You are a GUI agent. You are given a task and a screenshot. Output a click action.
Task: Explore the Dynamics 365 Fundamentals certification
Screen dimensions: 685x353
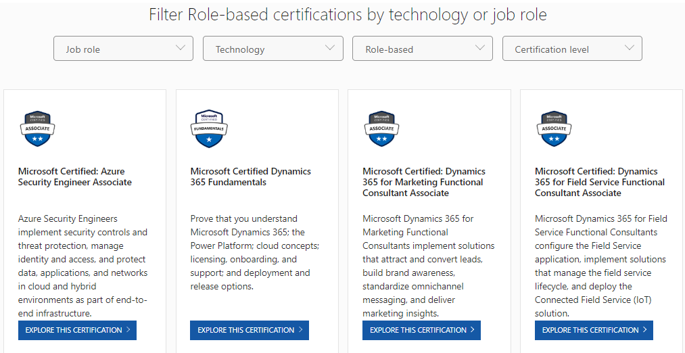(250, 330)
